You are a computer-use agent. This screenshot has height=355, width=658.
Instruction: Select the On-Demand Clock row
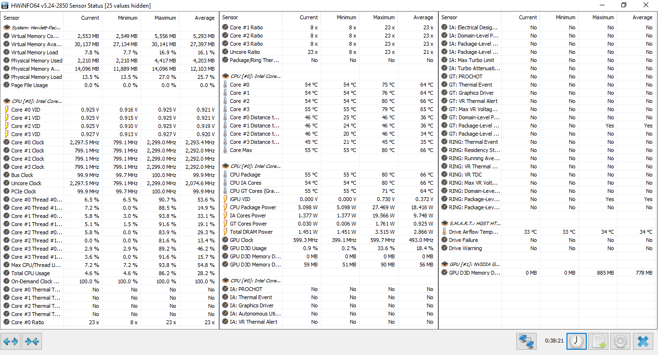[109, 281]
